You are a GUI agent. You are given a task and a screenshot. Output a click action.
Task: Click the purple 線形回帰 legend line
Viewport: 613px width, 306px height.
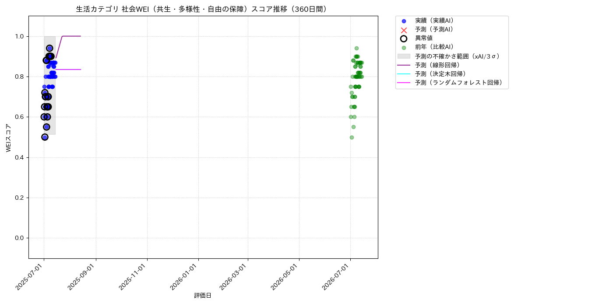tap(404, 65)
